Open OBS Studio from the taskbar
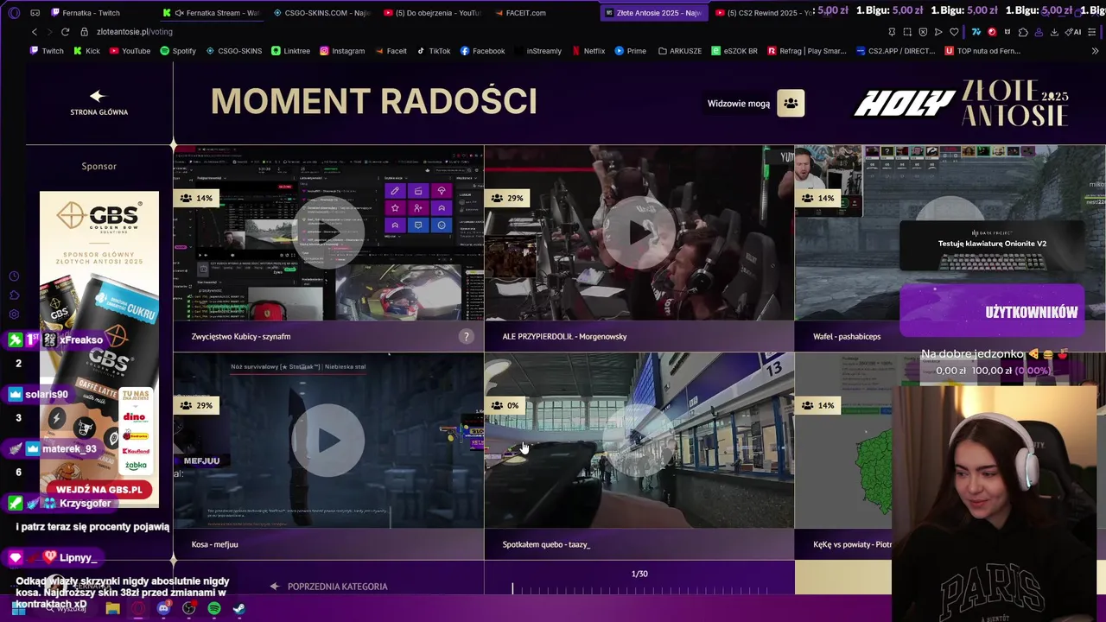Image resolution: width=1106 pixels, height=622 pixels. pyautogui.click(x=188, y=608)
